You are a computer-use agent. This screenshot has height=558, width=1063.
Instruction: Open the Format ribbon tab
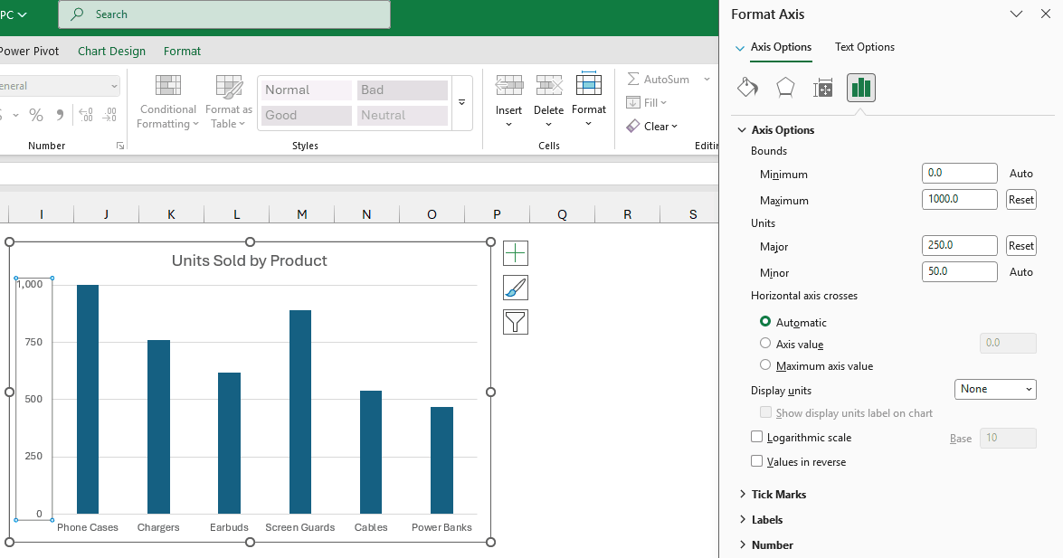click(183, 51)
